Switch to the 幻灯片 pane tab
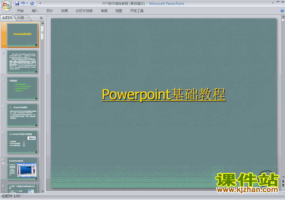Image resolution: width=285 pixels, height=200 pixels. [8, 18]
